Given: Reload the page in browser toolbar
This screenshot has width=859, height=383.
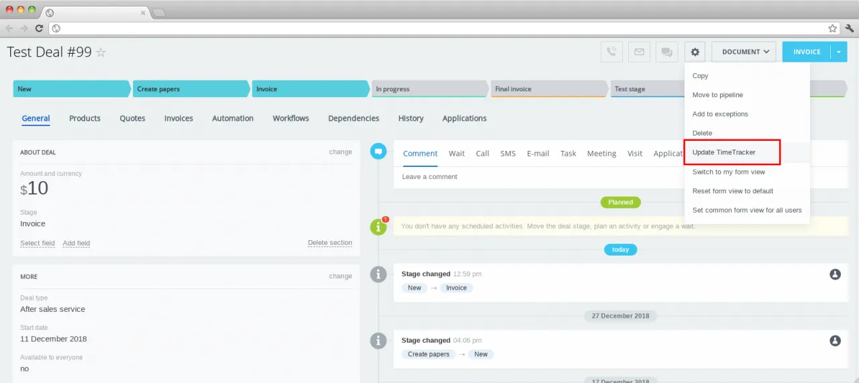Looking at the screenshot, I should pyautogui.click(x=39, y=28).
